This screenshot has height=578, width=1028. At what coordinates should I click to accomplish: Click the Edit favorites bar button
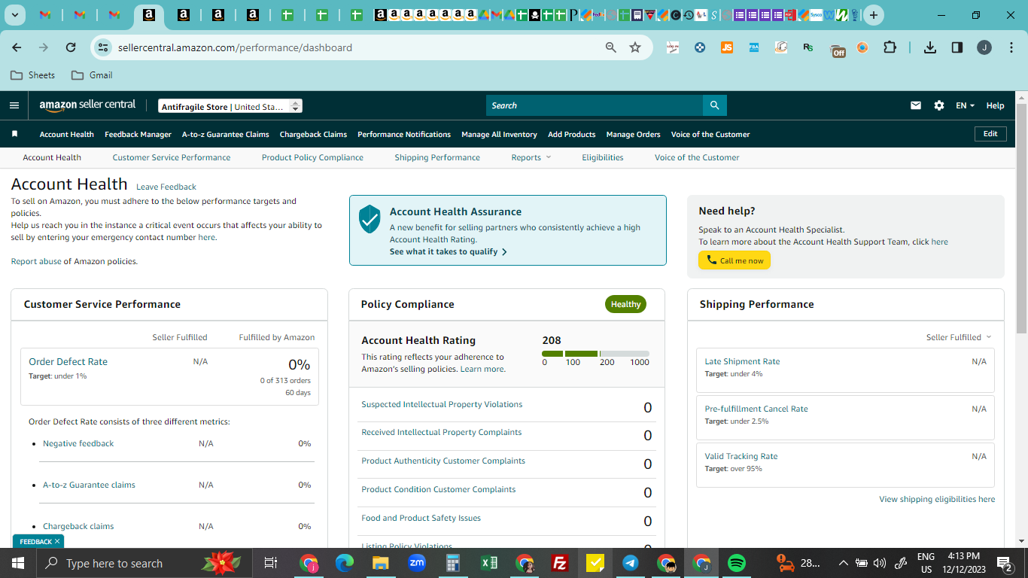point(990,133)
